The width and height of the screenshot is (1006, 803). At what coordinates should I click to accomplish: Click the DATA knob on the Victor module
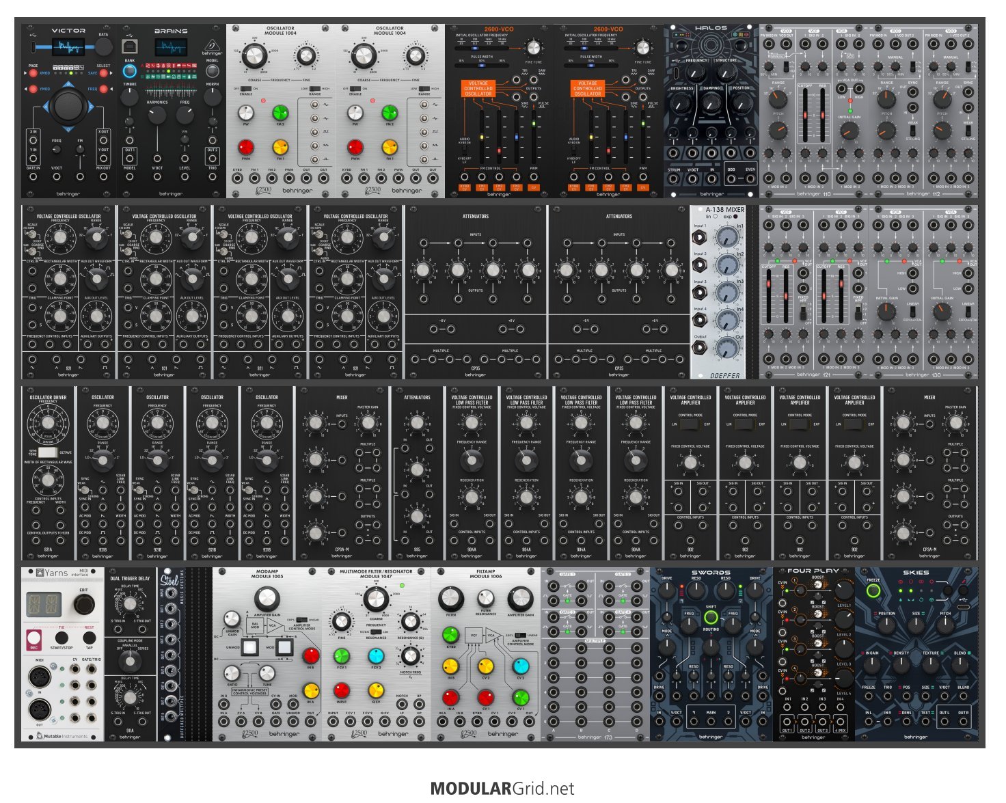pyautogui.click(x=103, y=46)
